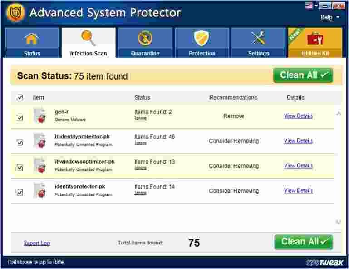Click the Settings wrench and screwdriver icon
This screenshot has height=269, width=349.
point(258,37)
